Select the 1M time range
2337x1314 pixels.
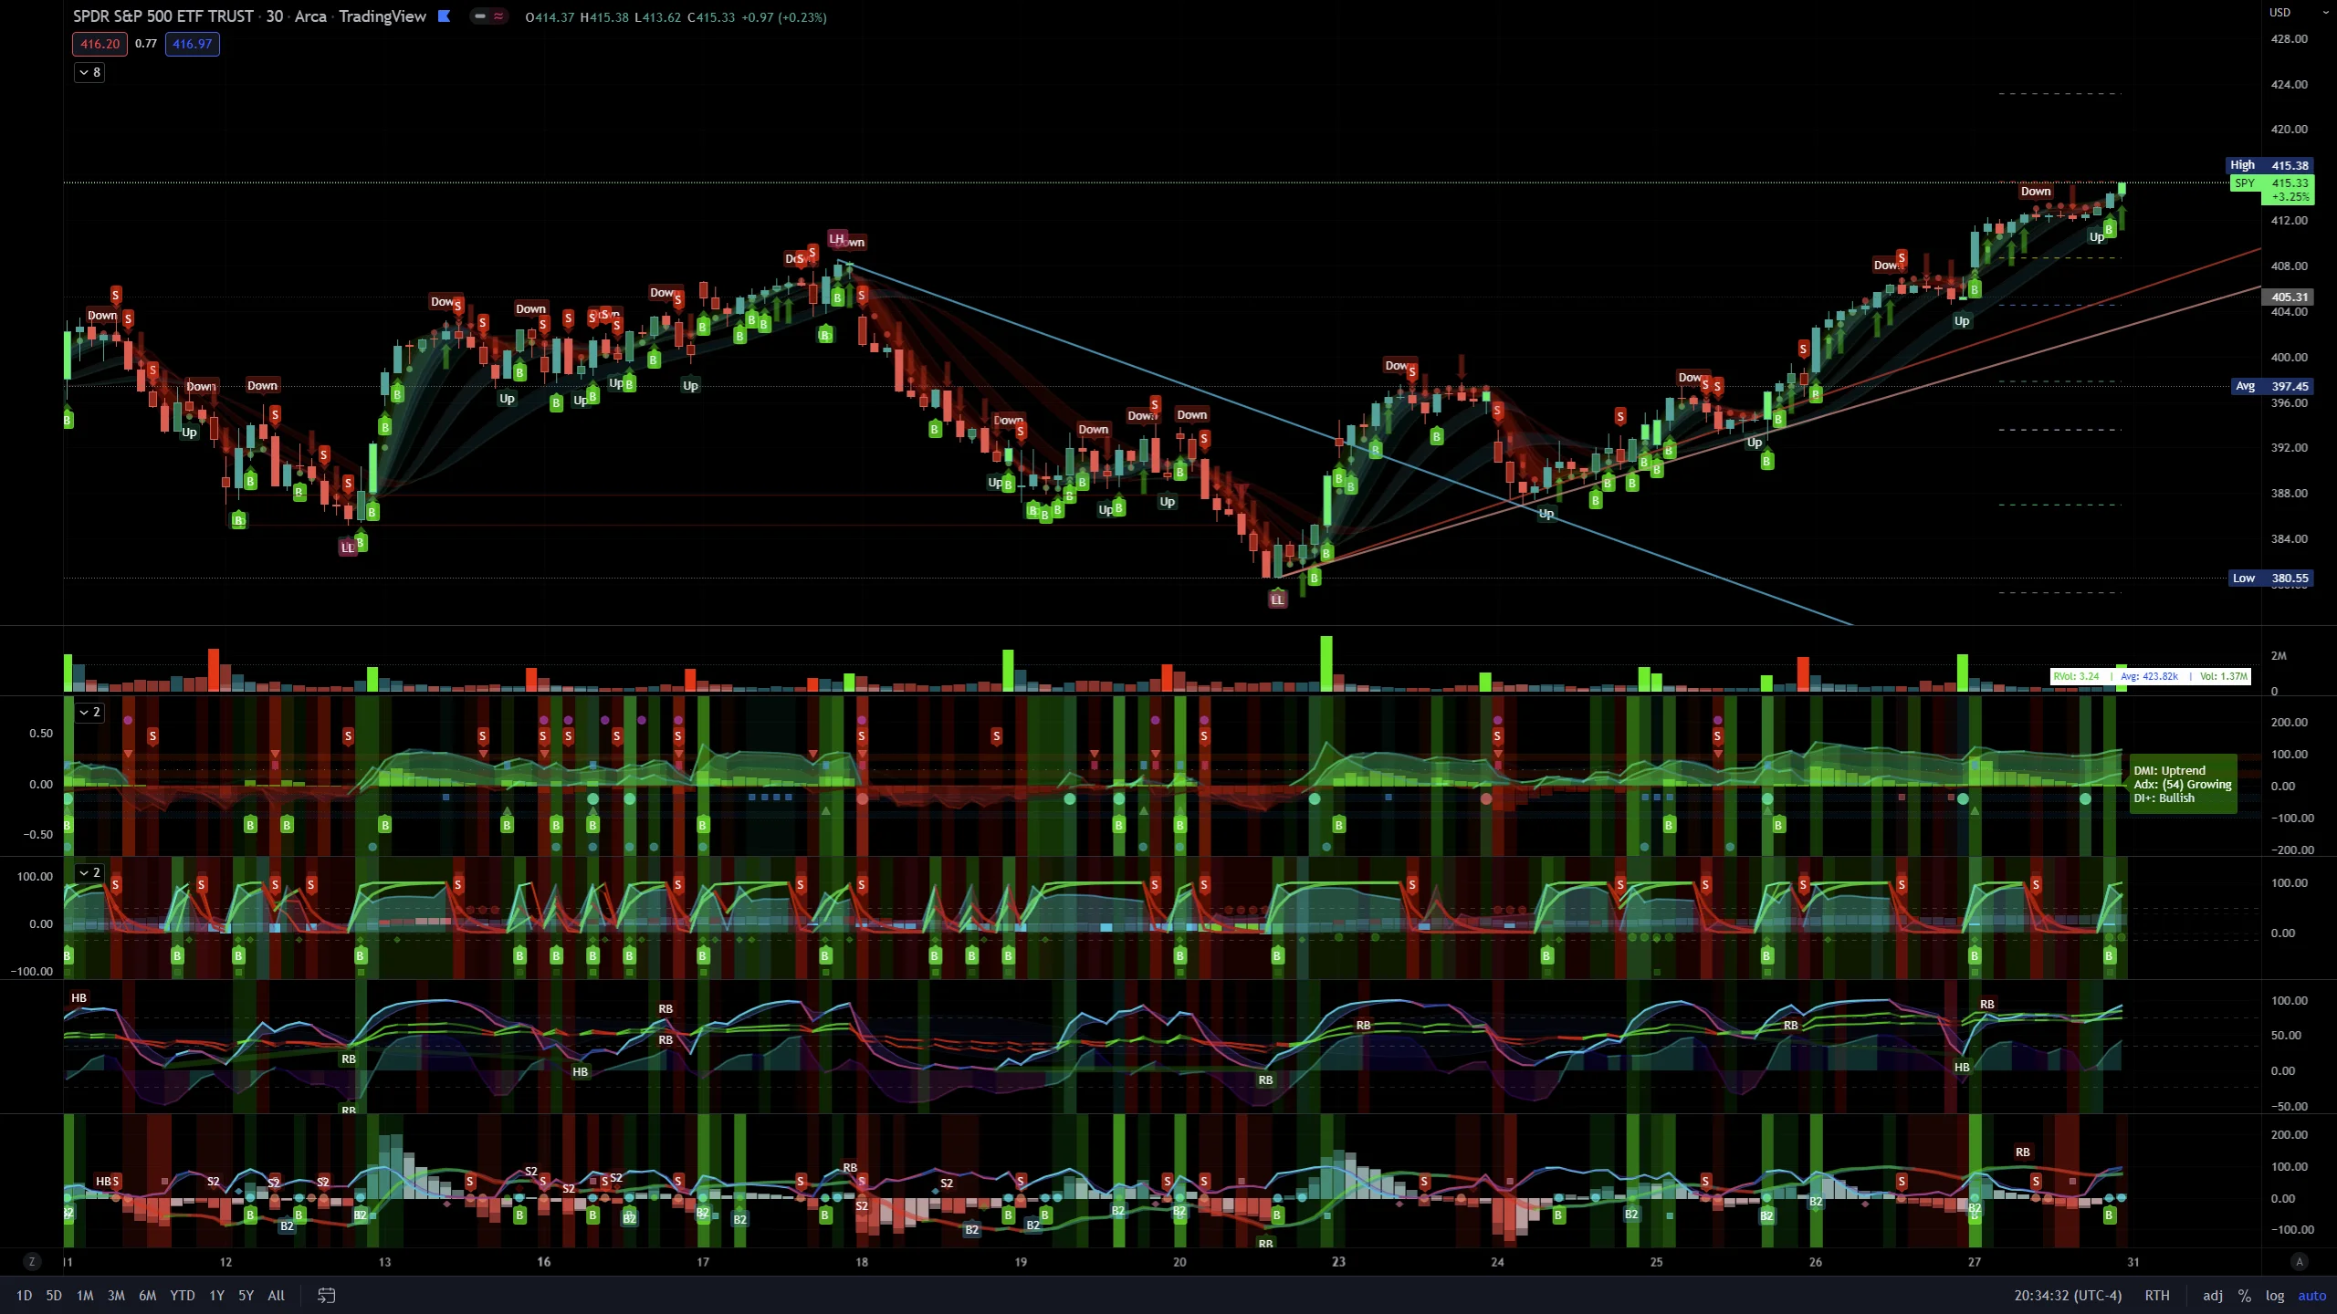pos(85,1296)
